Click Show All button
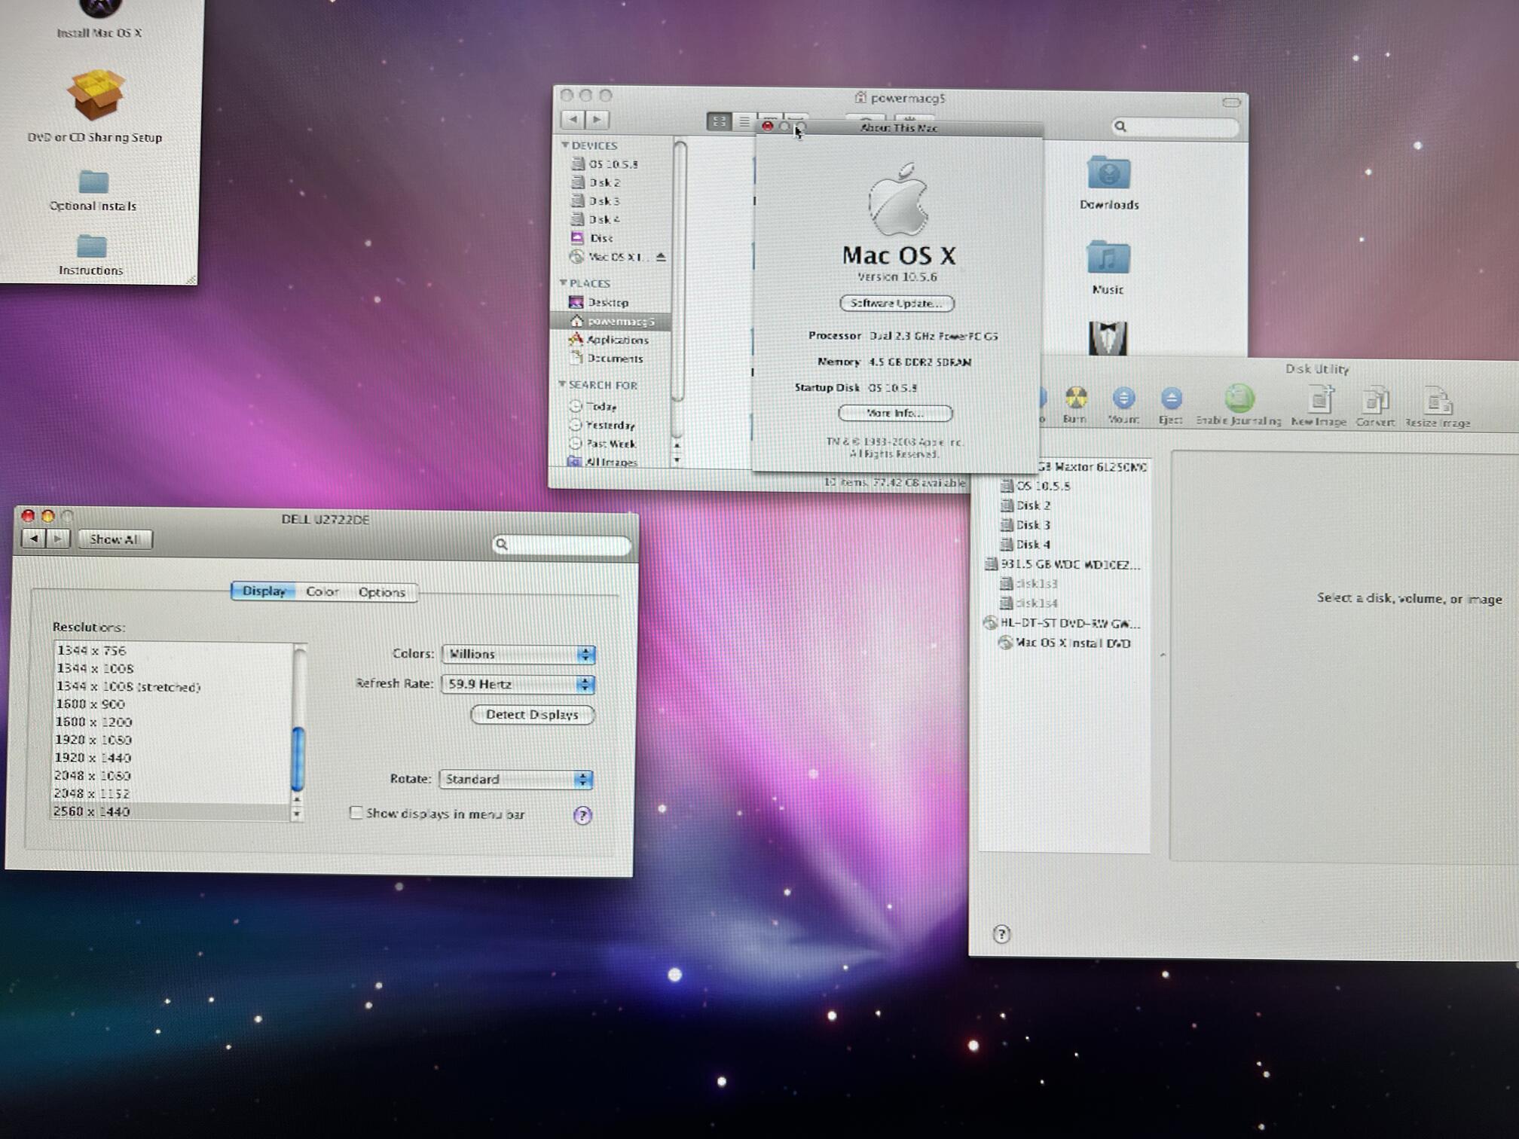The width and height of the screenshot is (1519, 1139). (115, 539)
